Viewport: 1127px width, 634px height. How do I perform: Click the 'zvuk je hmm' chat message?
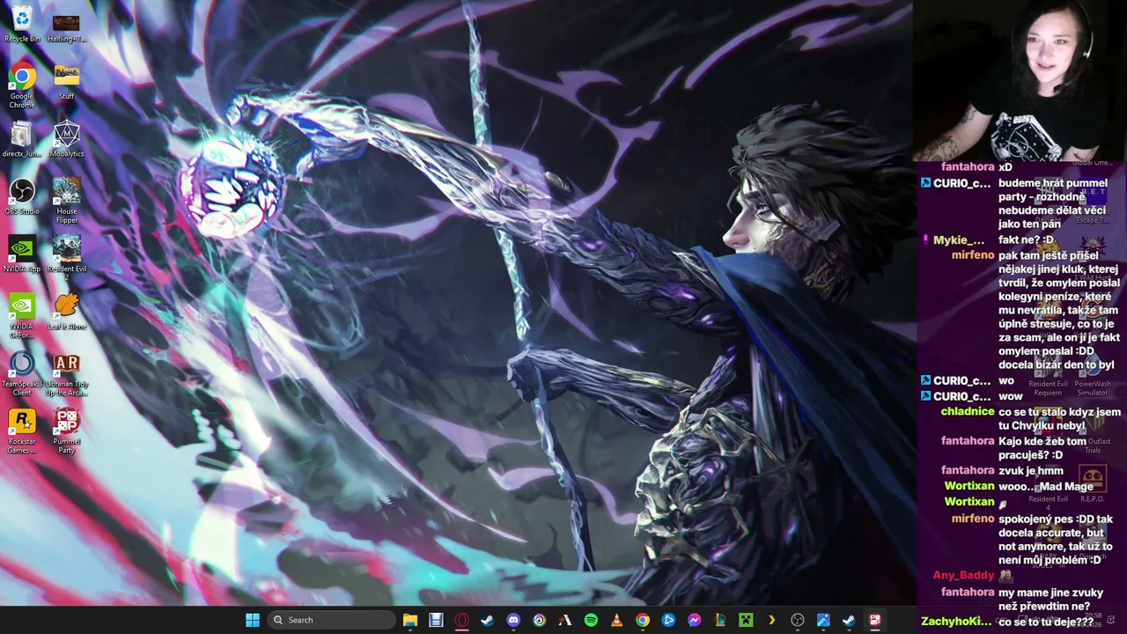click(1031, 470)
